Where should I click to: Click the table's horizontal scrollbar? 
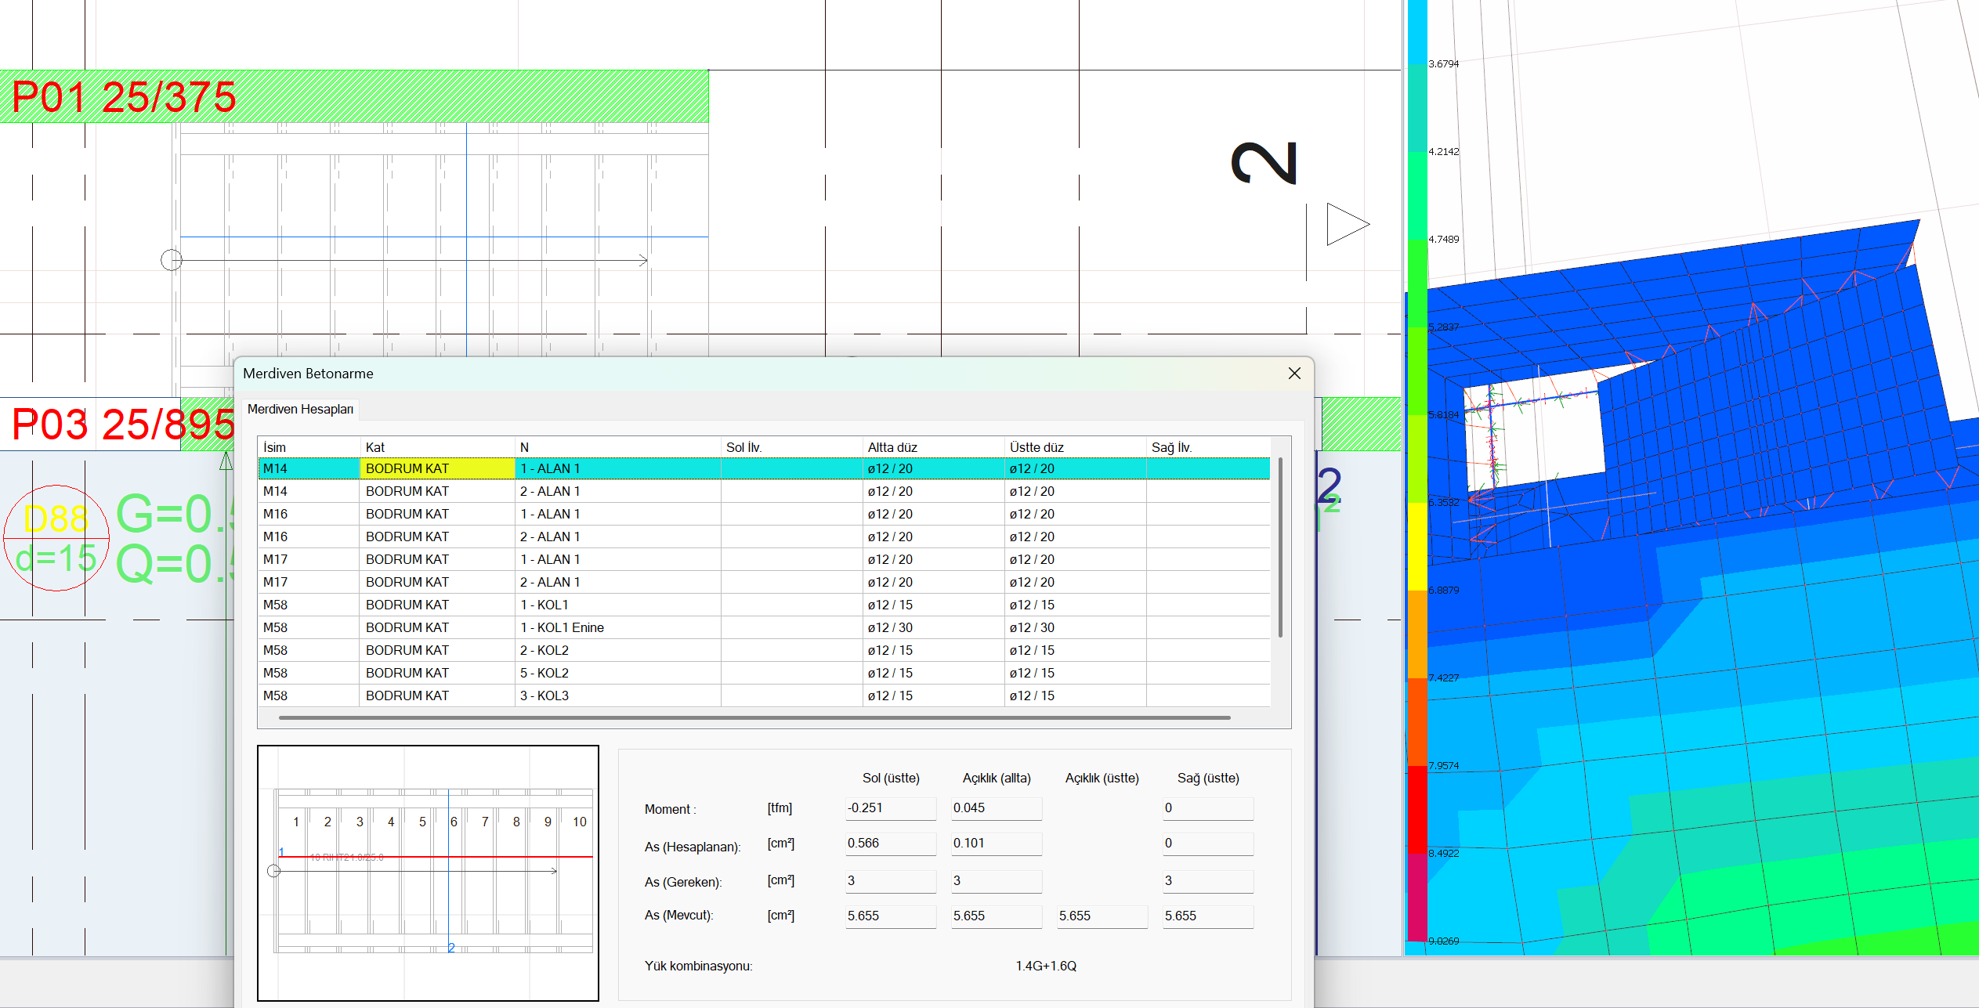point(754,717)
